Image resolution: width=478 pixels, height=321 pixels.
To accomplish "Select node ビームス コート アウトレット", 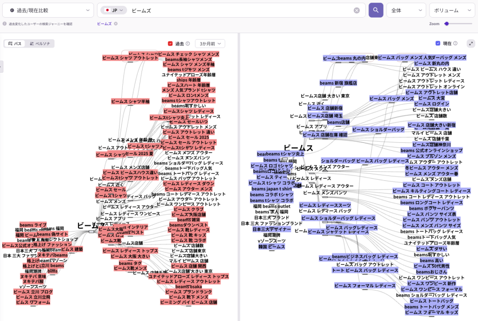I will tap(432, 185).
